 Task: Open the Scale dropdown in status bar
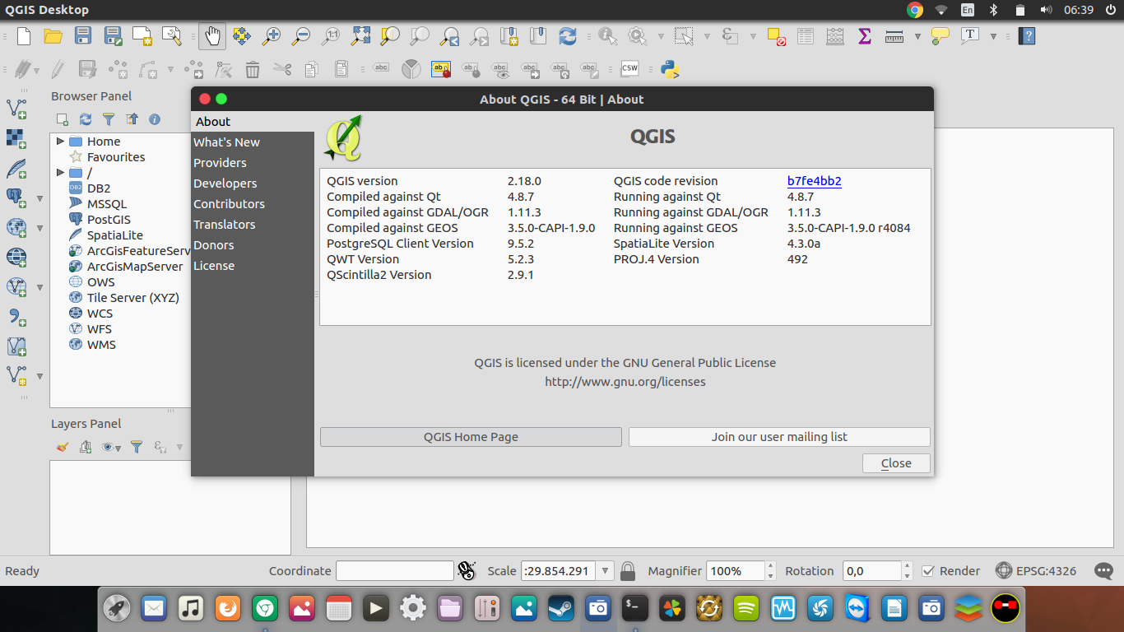pos(606,570)
